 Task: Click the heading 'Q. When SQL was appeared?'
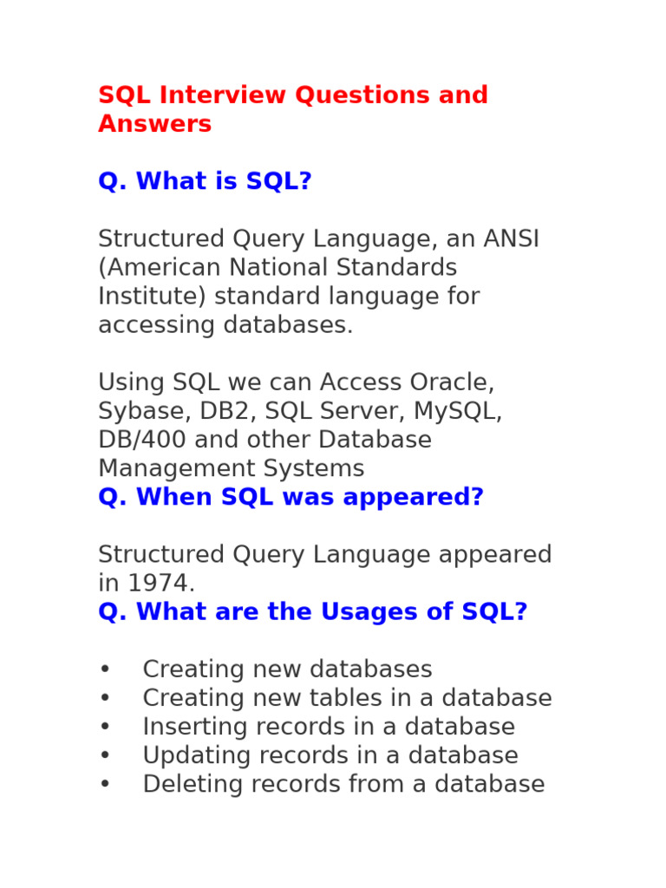click(x=291, y=498)
